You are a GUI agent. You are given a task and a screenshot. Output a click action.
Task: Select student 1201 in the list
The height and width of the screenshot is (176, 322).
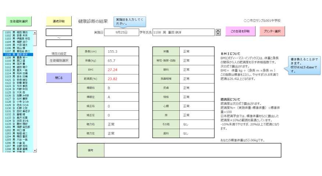[18, 126]
